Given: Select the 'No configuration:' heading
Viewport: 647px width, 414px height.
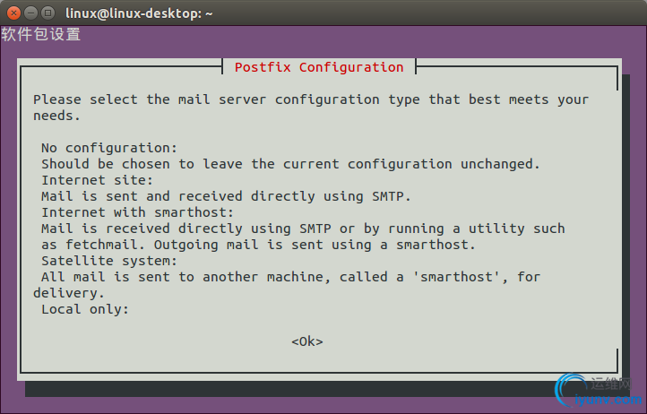Looking at the screenshot, I should point(109,148).
